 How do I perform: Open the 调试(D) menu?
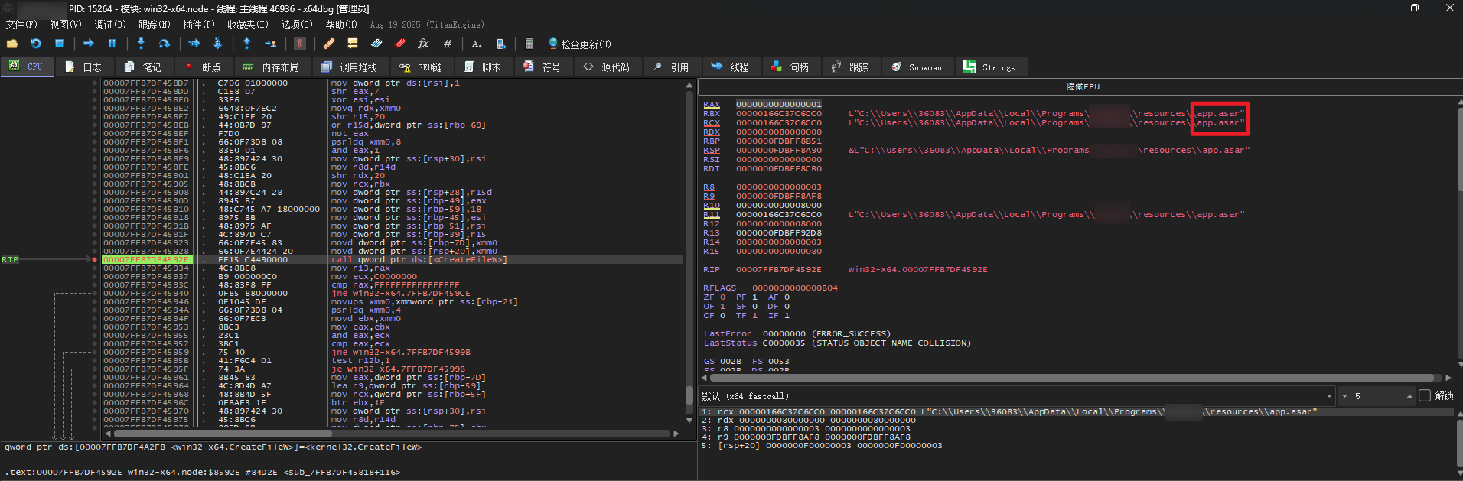(109, 24)
